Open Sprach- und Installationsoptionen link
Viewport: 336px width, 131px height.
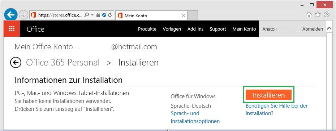pyautogui.click(x=195, y=117)
